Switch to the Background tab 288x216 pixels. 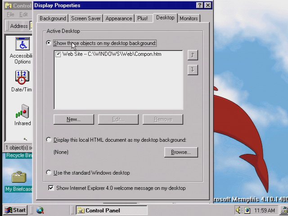53,18
